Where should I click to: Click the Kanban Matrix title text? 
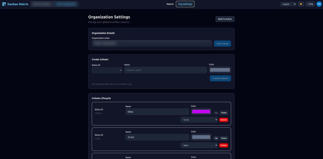18,4
